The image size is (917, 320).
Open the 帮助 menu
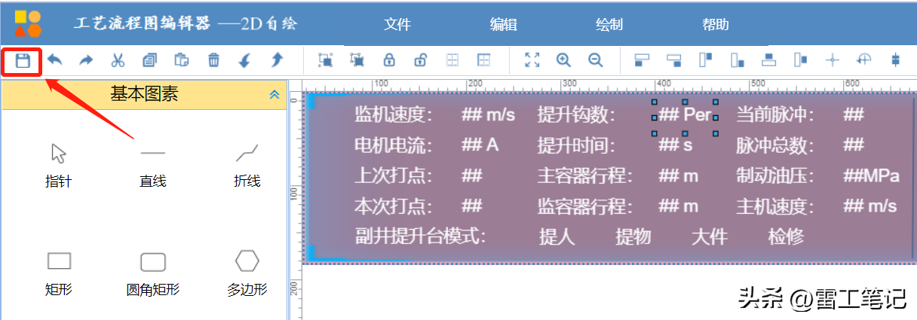click(716, 24)
